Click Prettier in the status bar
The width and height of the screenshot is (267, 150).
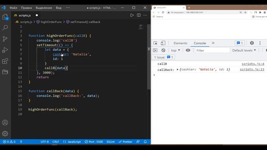(125, 142)
